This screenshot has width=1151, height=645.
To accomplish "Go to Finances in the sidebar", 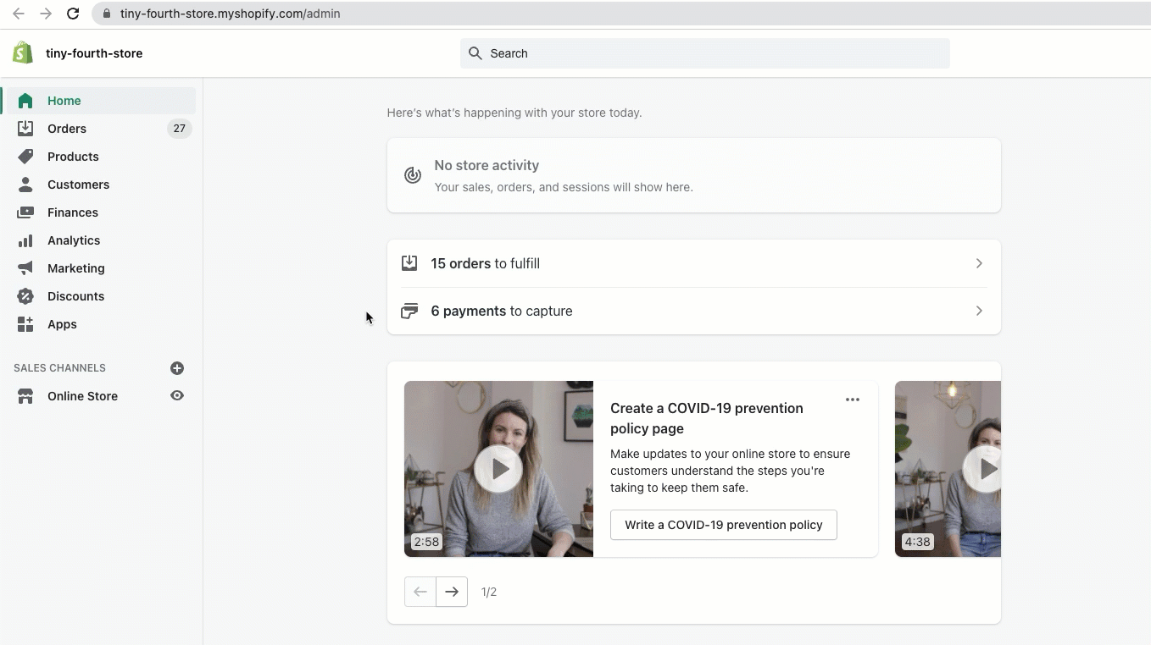I will click(72, 212).
